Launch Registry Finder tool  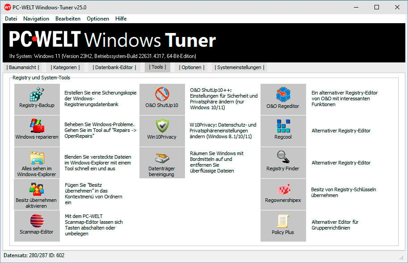click(x=283, y=163)
